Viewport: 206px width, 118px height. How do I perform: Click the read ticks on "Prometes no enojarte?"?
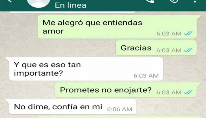click(188, 92)
